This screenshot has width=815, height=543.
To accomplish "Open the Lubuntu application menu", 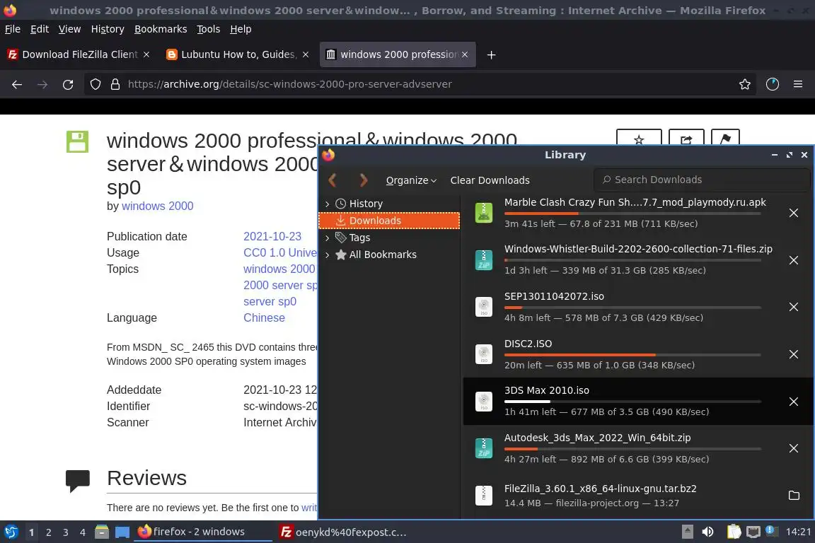I will pyautogui.click(x=11, y=532).
